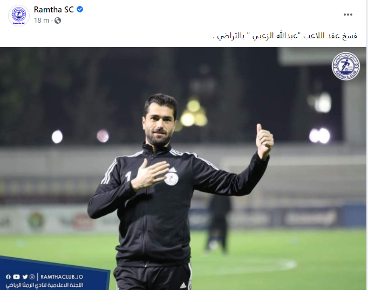Click the Arabic post caption text

click(x=285, y=36)
